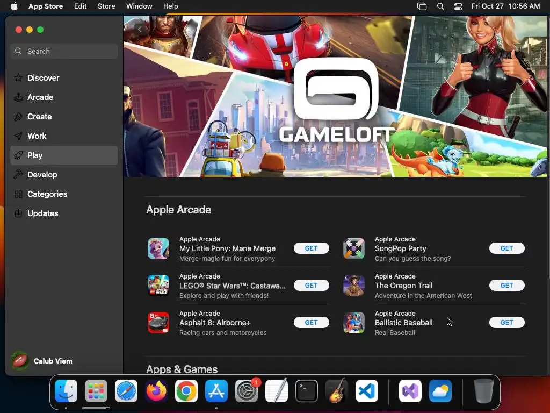
Task: Launch Google Chrome from the Dock
Action: [x=186, y=391]
